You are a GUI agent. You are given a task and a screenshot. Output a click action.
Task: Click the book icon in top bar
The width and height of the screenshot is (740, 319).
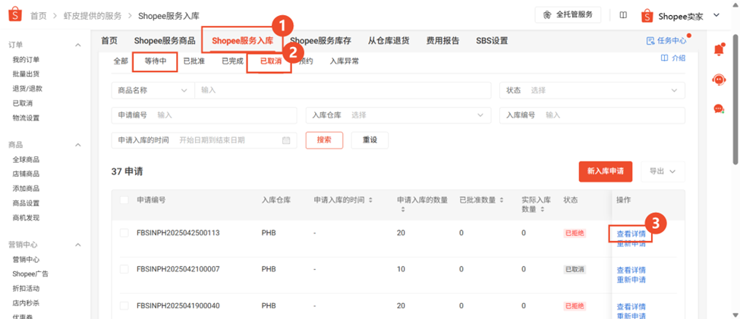coord(623,16)
